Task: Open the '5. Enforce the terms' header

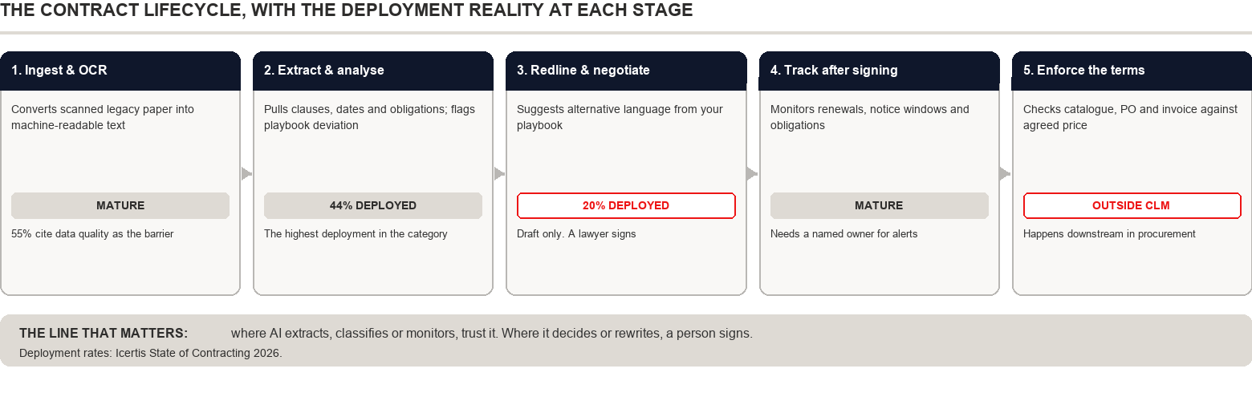Action: coord(1132,71)
